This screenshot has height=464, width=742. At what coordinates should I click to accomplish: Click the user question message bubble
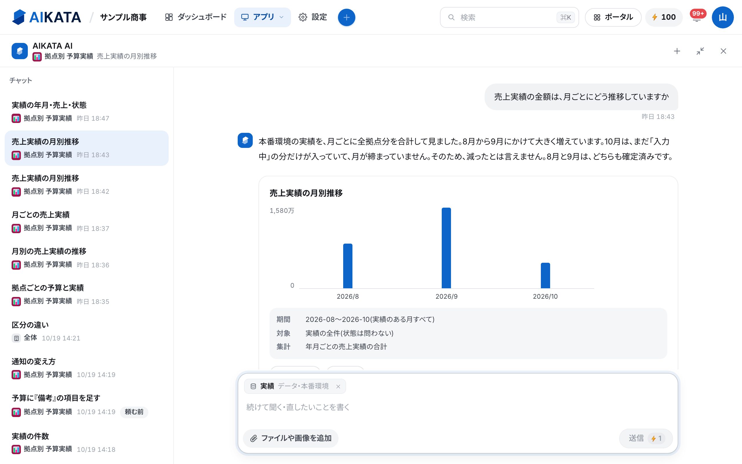pos(581,97)
